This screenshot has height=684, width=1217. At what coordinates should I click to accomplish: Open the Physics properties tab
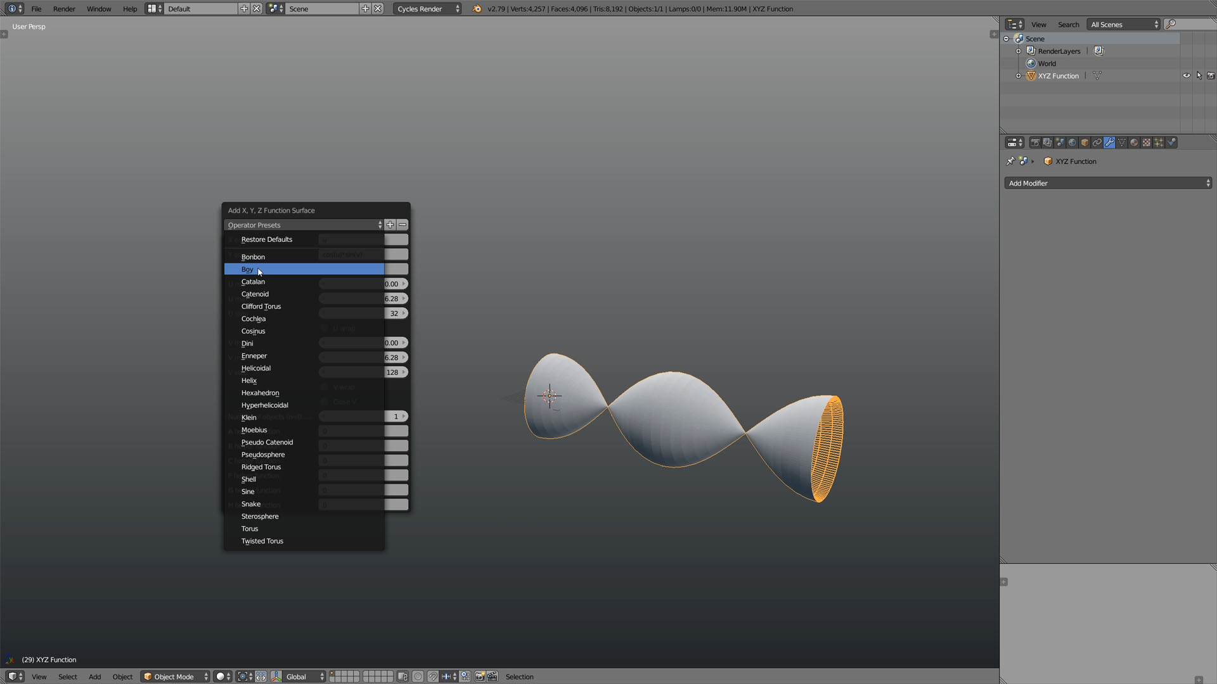click(x=1171, y=142)
